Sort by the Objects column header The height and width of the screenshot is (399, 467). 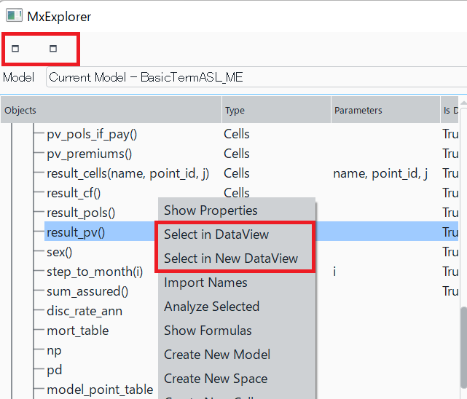tap(111, 111)
